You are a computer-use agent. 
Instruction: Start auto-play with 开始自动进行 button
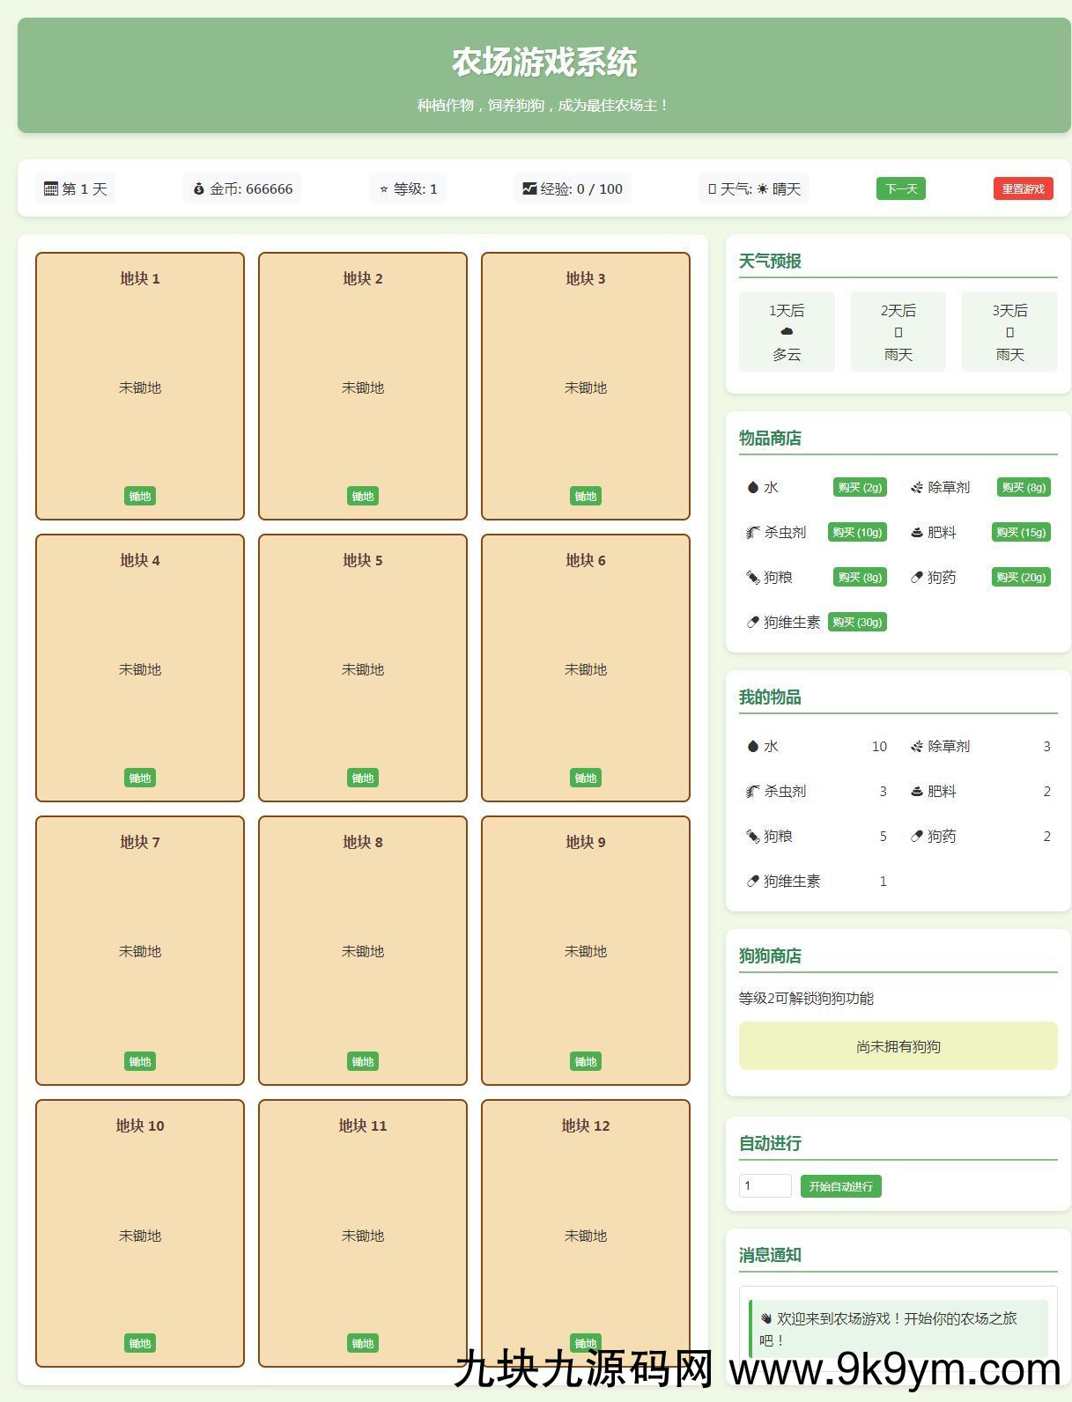click(x=840, y=1186)
